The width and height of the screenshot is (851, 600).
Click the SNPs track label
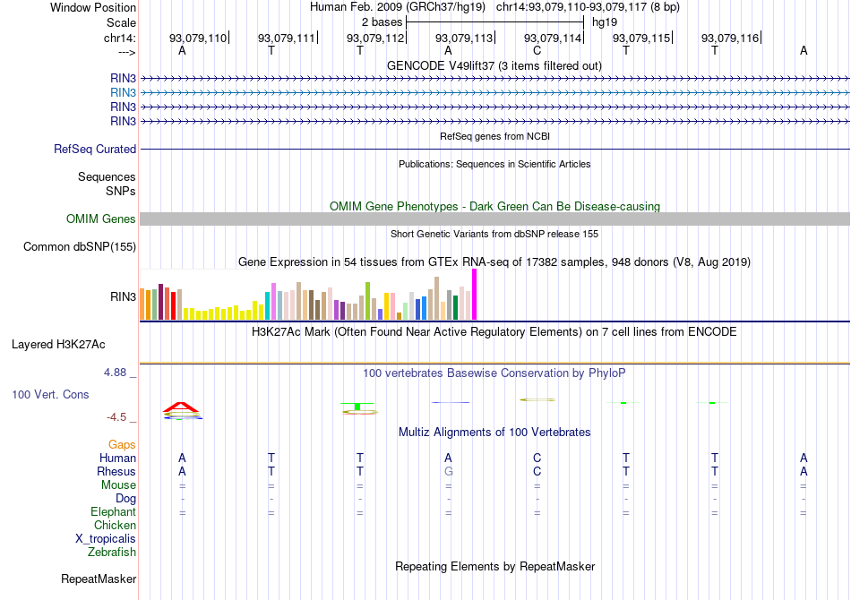121,191
